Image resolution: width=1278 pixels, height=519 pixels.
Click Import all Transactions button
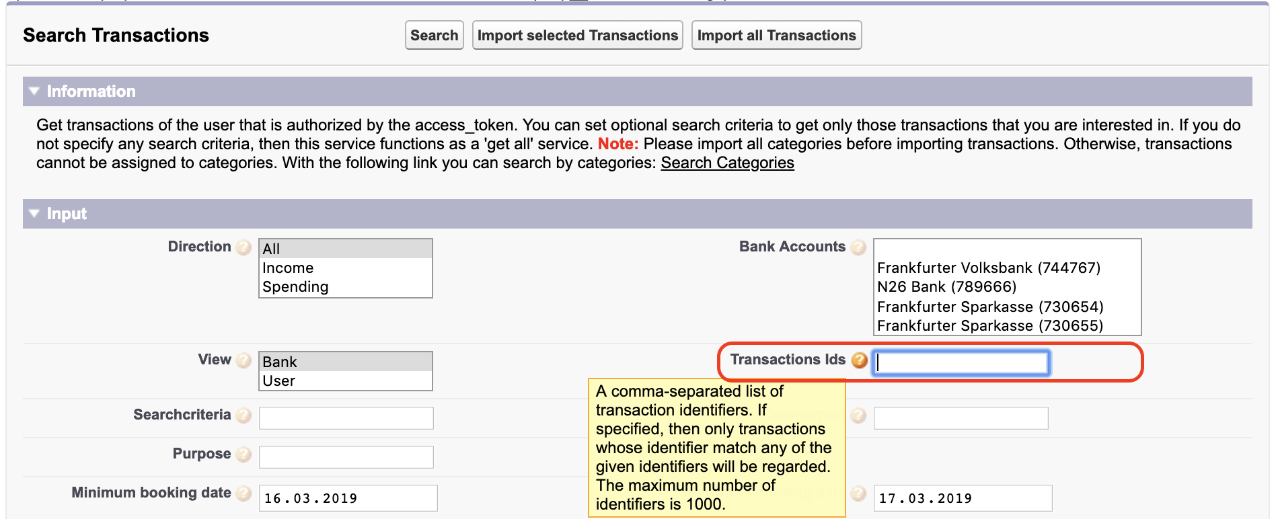777,35
